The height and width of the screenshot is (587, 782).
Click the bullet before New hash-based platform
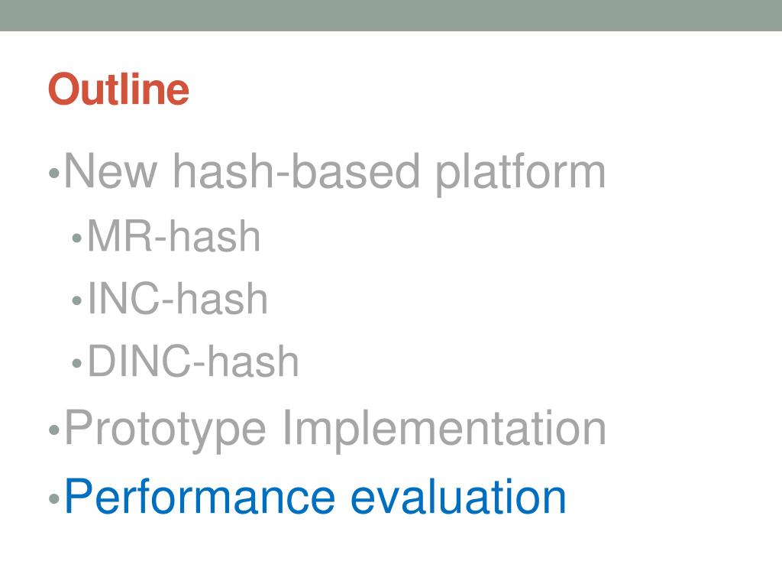click(x=54, y=174)
